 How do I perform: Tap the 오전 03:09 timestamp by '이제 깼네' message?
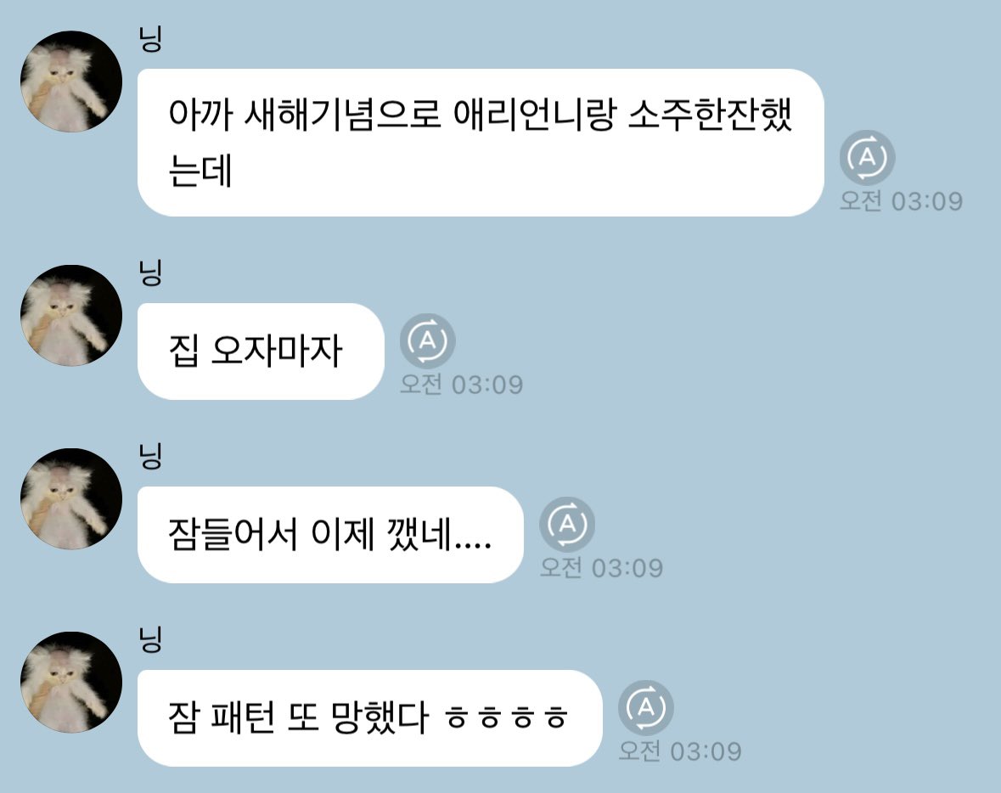pos(601,568)
